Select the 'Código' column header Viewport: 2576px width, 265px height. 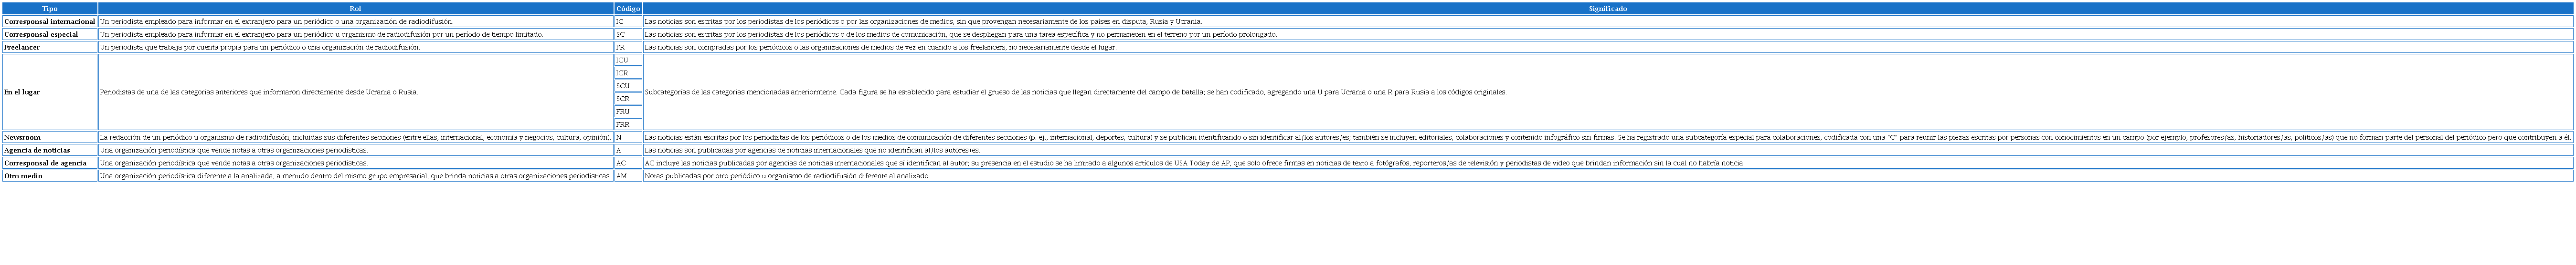(x=628, y=8)
